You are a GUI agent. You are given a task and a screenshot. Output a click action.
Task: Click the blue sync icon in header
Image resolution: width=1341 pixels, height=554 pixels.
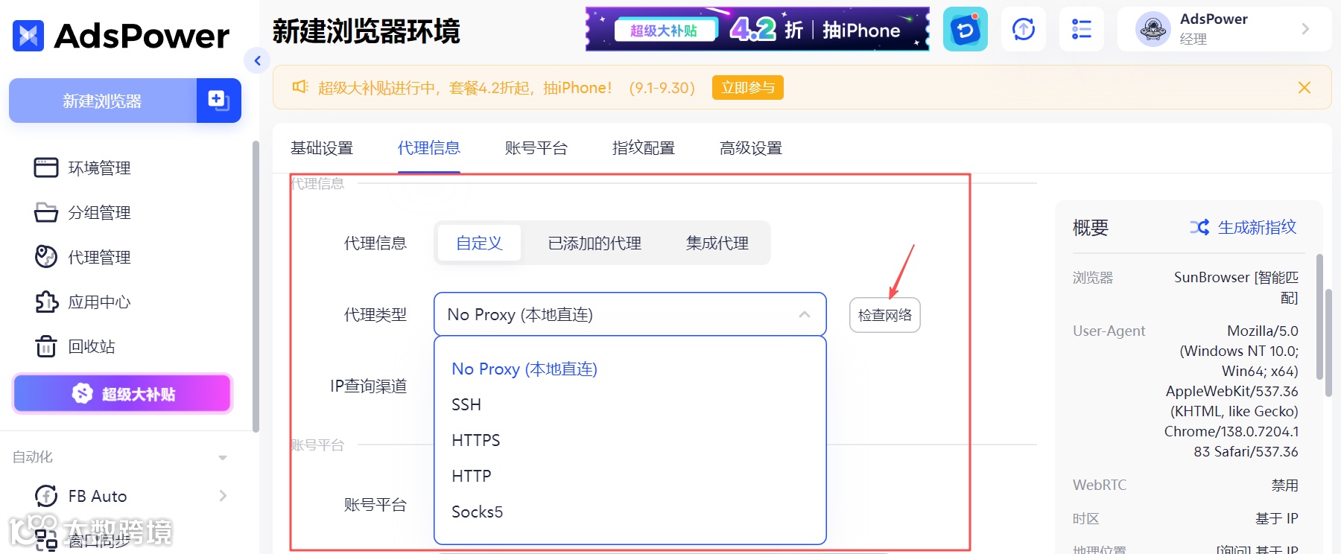966,29
